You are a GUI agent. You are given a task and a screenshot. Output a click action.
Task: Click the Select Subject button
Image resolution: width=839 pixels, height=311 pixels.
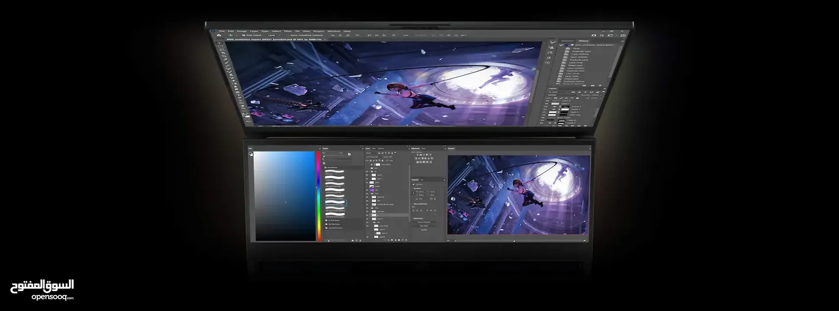pos(424,226)
